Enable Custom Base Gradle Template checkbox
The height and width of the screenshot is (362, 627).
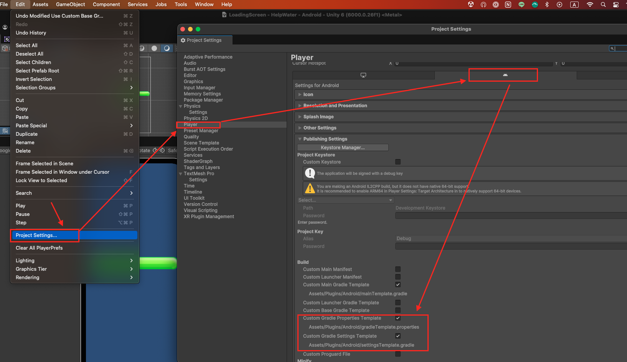pos(398,310)
